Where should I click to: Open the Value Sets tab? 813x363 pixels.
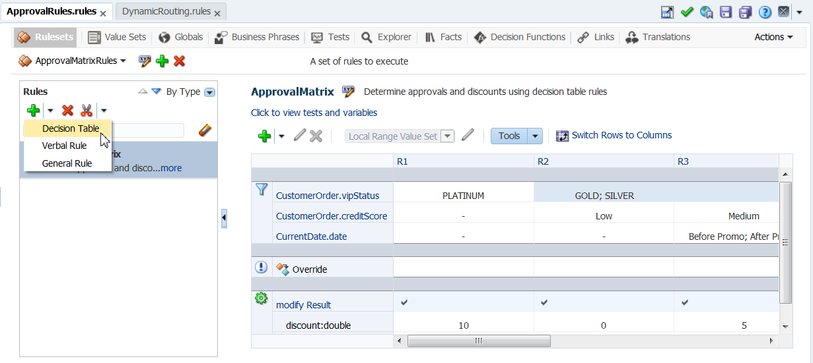pos(117,38)
